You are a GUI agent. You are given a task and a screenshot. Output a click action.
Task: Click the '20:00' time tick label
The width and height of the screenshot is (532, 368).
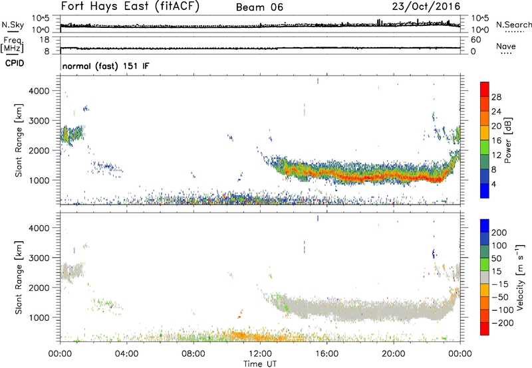tap(394, 354)
